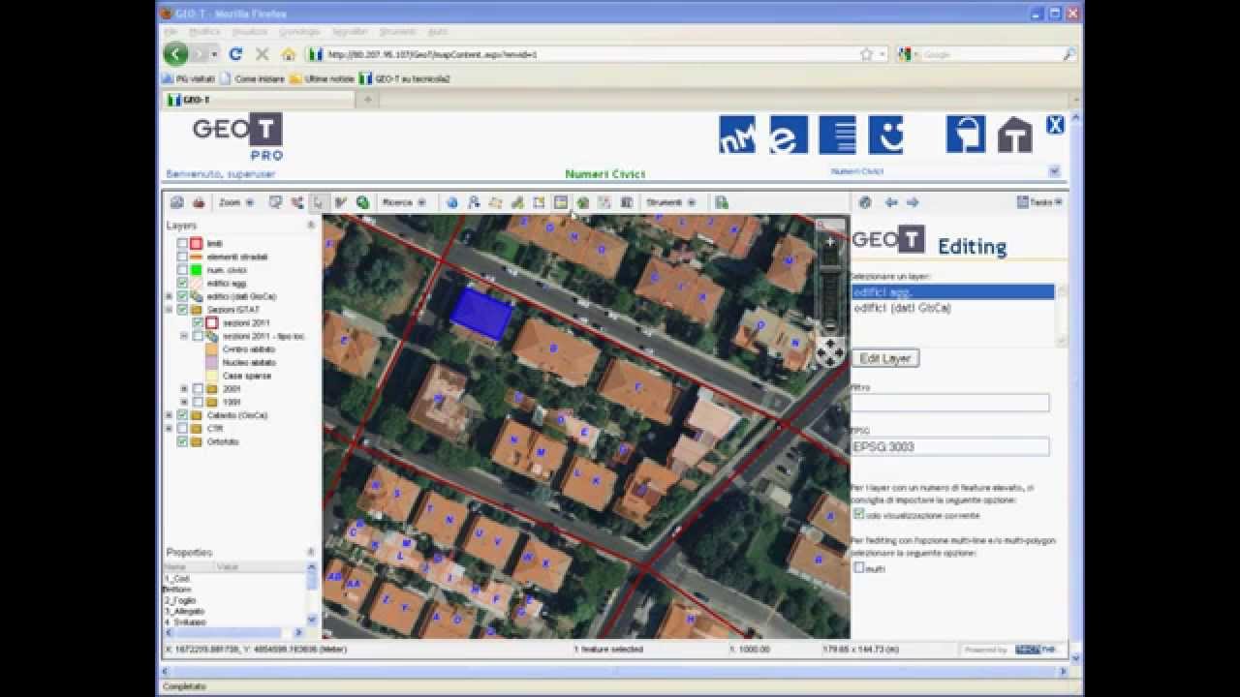Expand the 'edifici (dati GloCa)' layer node

tap(170, 296)
